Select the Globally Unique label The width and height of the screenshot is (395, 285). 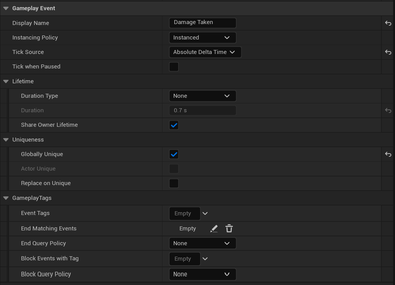[x=42, y=154]
